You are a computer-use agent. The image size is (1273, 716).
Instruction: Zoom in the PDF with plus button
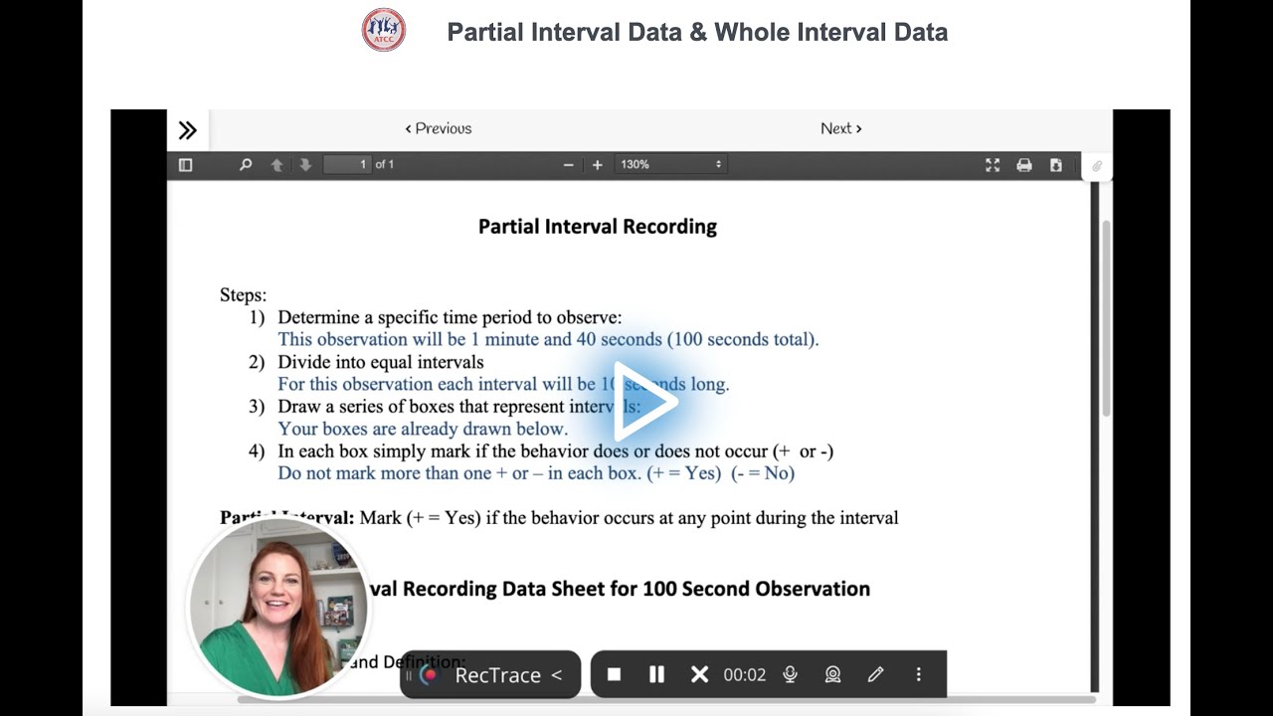[597, 165]
